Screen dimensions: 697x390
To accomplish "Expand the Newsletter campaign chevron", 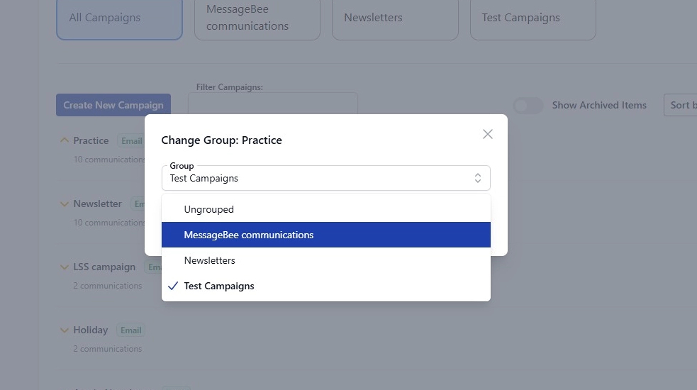I will pos(65,204).
